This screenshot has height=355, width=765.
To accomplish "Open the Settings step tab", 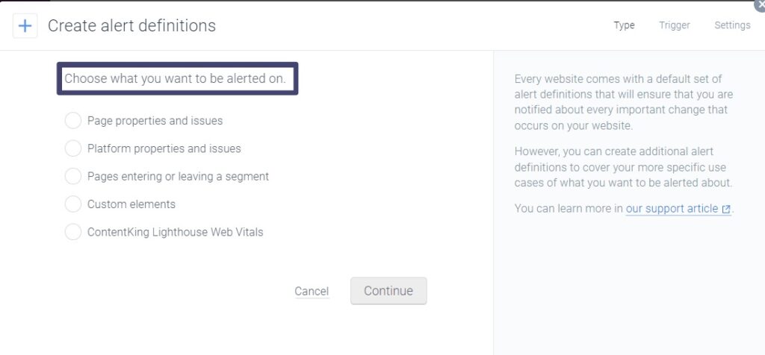I will point(732,25).
